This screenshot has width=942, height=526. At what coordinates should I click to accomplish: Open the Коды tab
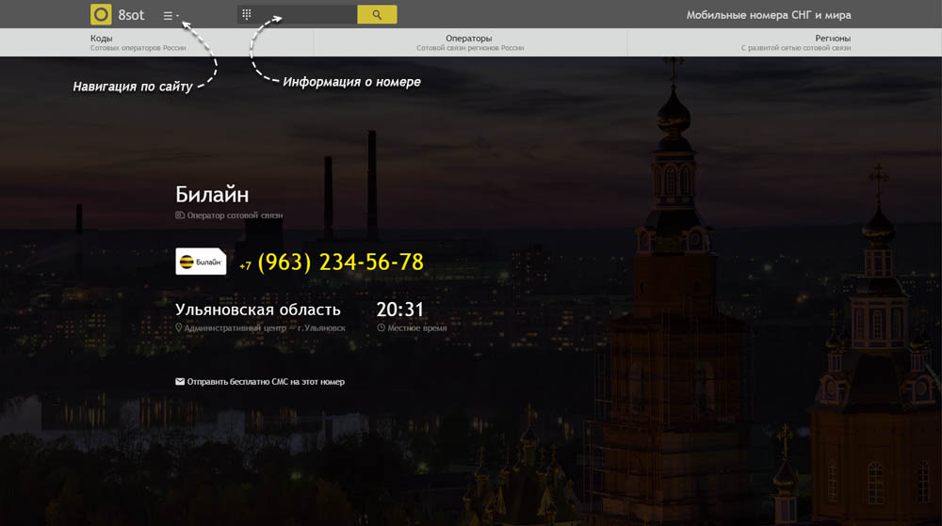coord(138,42)
